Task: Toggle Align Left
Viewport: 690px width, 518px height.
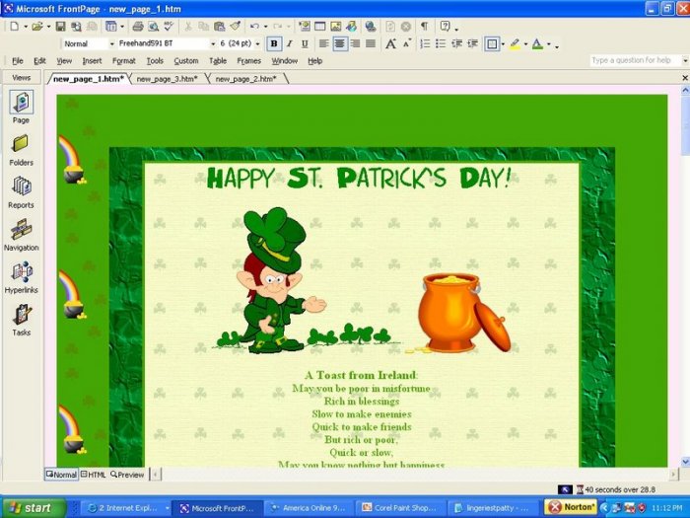Action: (324, 43)
